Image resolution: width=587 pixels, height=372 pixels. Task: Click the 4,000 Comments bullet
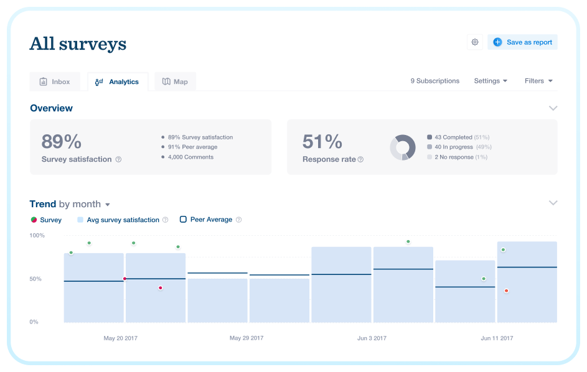click(x=187, y=157)
